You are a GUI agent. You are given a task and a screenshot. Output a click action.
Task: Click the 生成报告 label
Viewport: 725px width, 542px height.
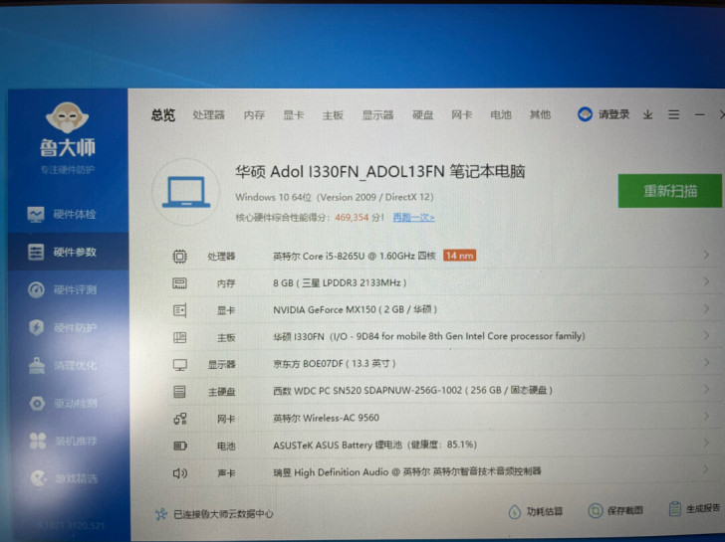[703, 508]
